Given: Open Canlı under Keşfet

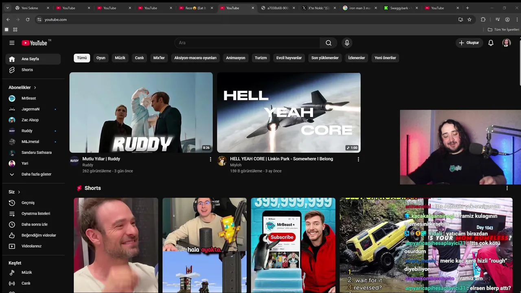Looking at the screenshot, I should [33, 284].
